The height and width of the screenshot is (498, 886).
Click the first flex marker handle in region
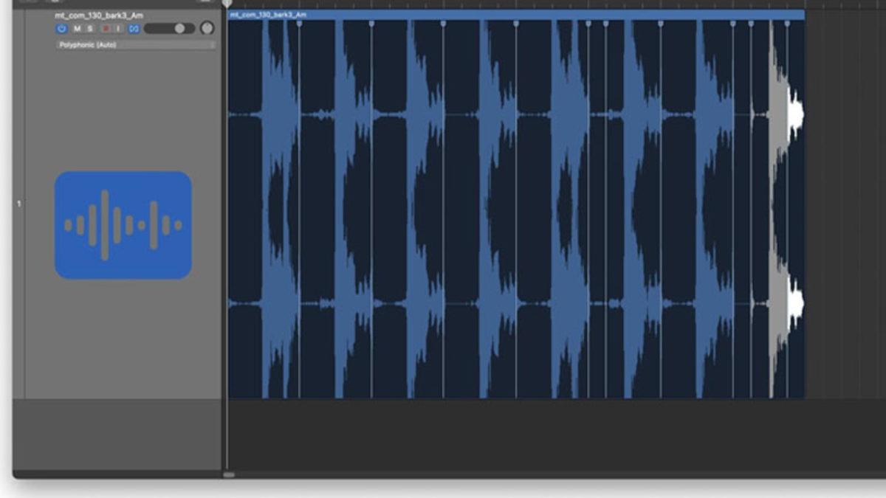pos(299,24)
